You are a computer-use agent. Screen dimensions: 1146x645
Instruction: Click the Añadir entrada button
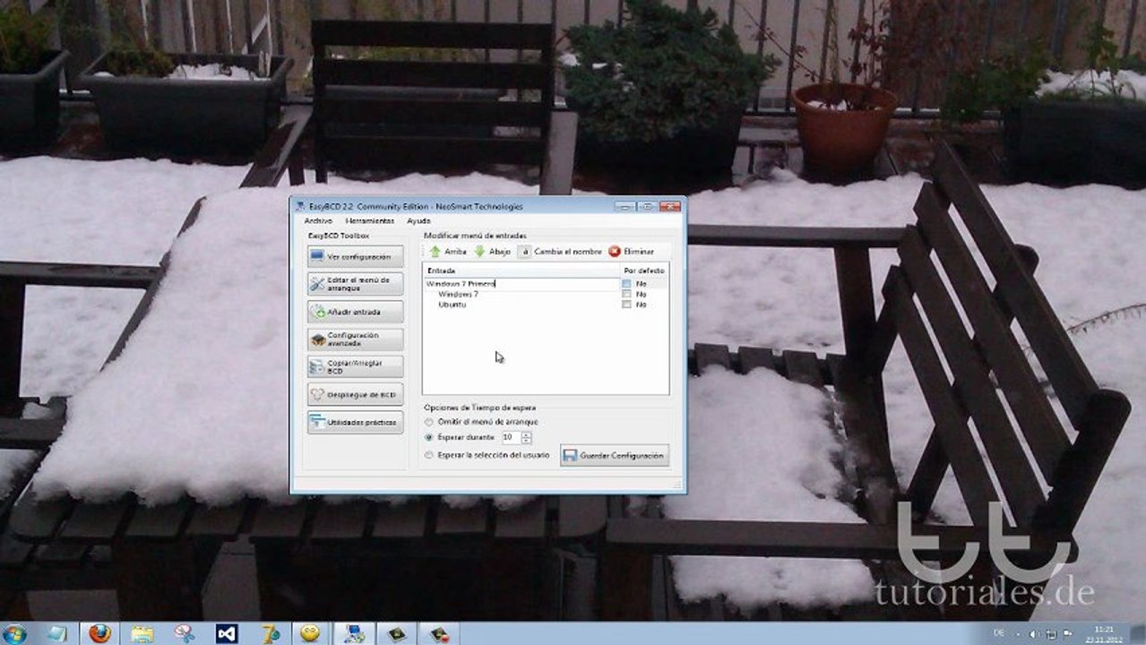click(x=356, y=312)
